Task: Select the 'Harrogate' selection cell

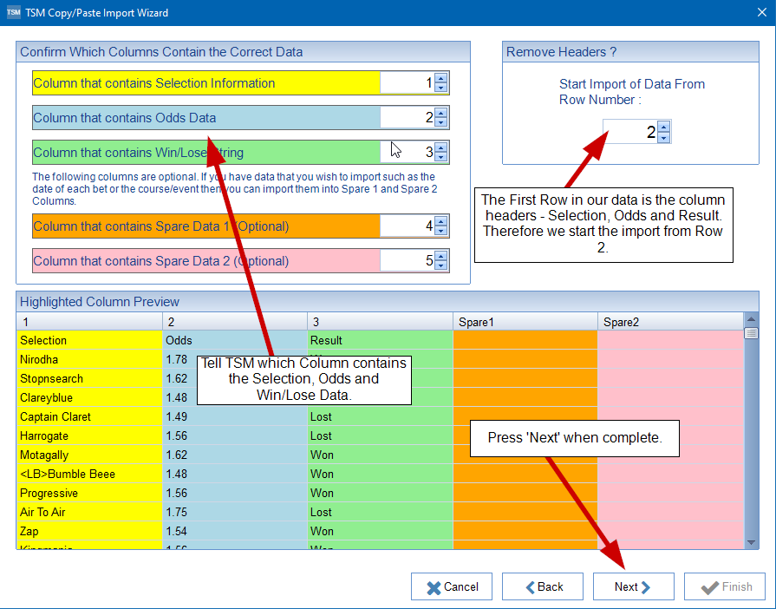Action: point(89,435)
